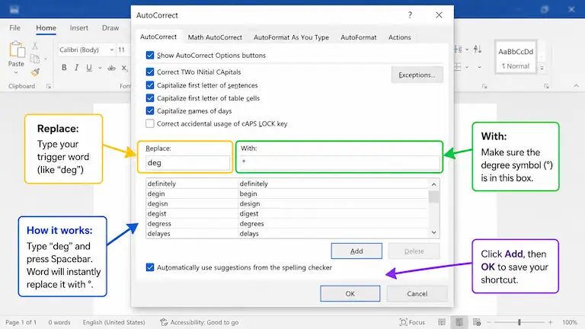Viewport: 585px width, 329px height.
Task: Open the Borders dropdown arrow
Action: pyautogui.click(x=467, y=67)
